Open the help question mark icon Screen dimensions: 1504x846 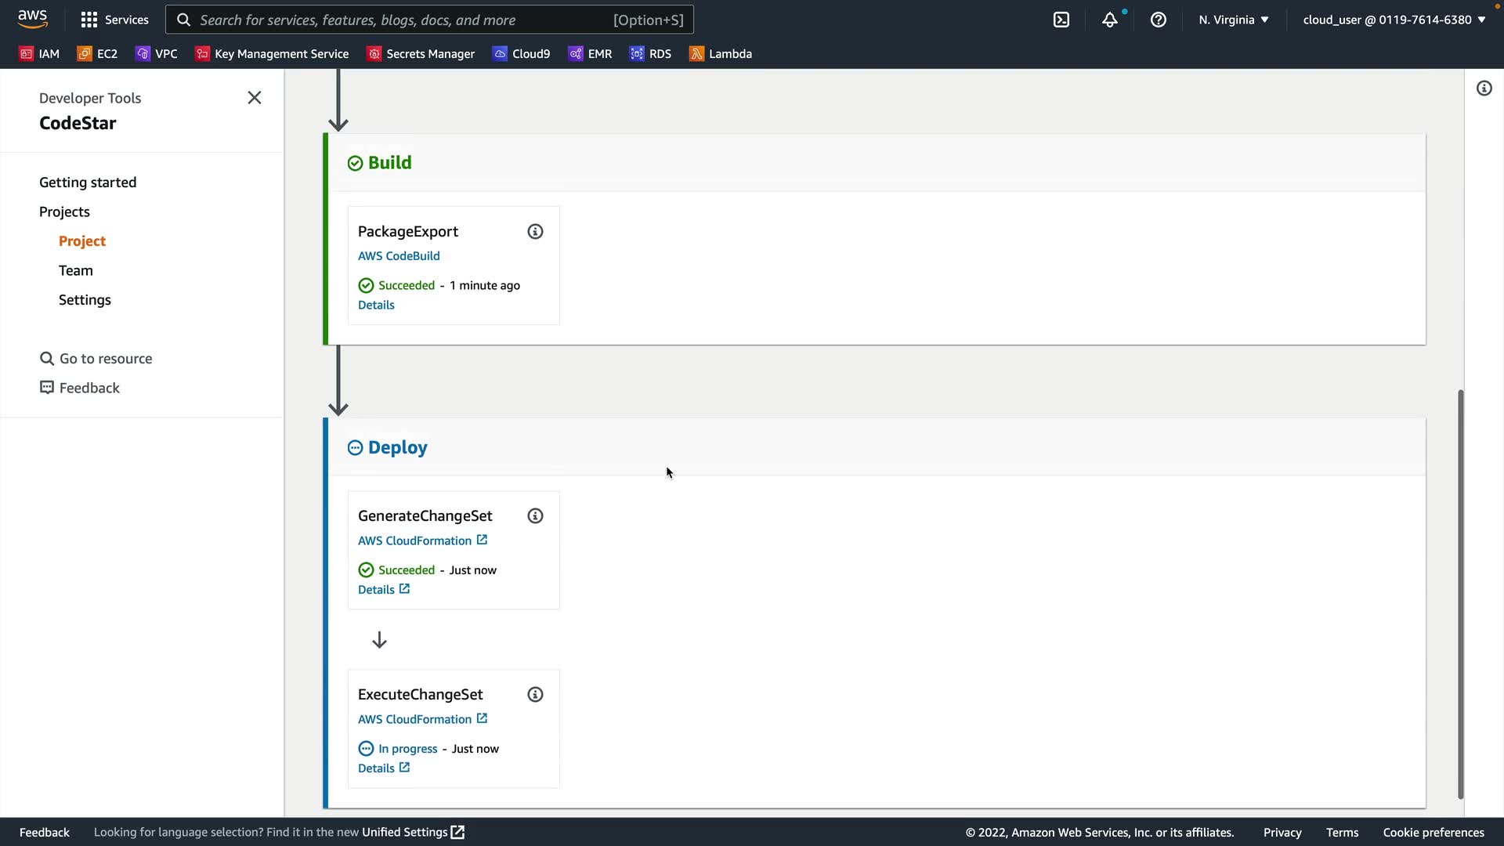point(1159,20)
